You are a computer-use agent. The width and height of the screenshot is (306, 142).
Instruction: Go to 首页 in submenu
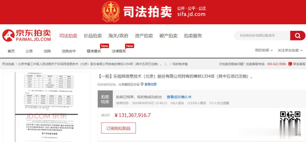11,51
